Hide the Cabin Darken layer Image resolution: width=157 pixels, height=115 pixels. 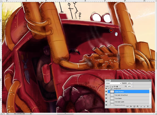[x=106, y=92]
